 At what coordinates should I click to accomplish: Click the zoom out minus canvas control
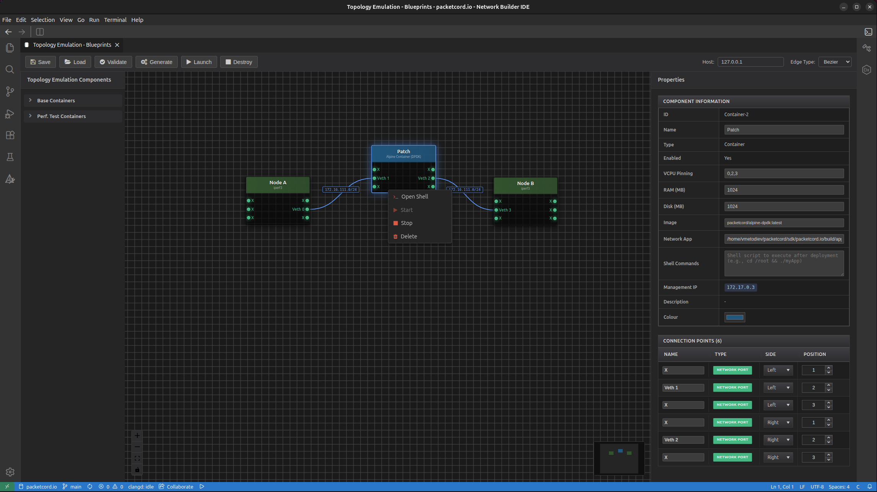coord(137,447)
